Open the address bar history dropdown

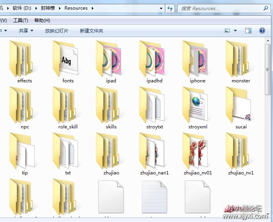coord(161,8)
